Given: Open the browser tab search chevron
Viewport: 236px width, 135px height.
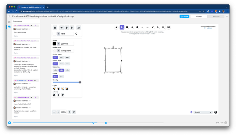Looking at the screenshot, I should point(227,7).
